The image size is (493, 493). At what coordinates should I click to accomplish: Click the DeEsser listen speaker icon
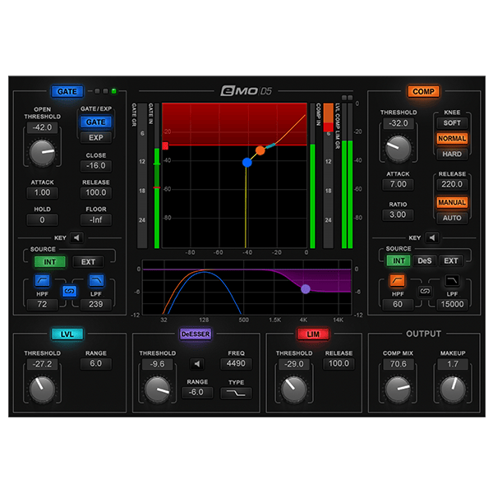pyautogui.click(x=197, y=364)
